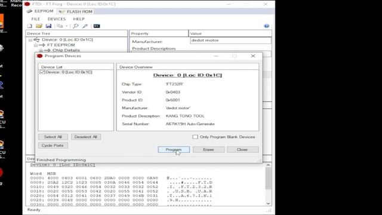
Task: Click the Deselect All button
Action: (86, 137)
